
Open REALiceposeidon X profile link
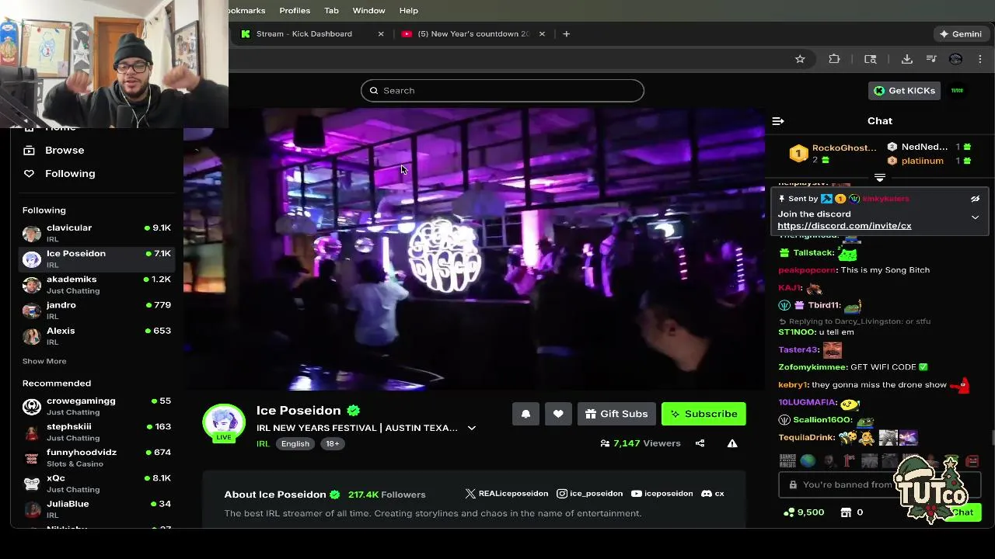(506, 494)
